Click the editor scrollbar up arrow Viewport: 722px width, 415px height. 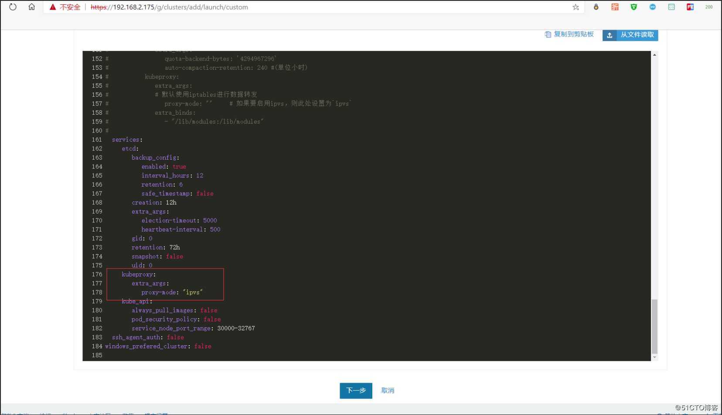(654, 54)
